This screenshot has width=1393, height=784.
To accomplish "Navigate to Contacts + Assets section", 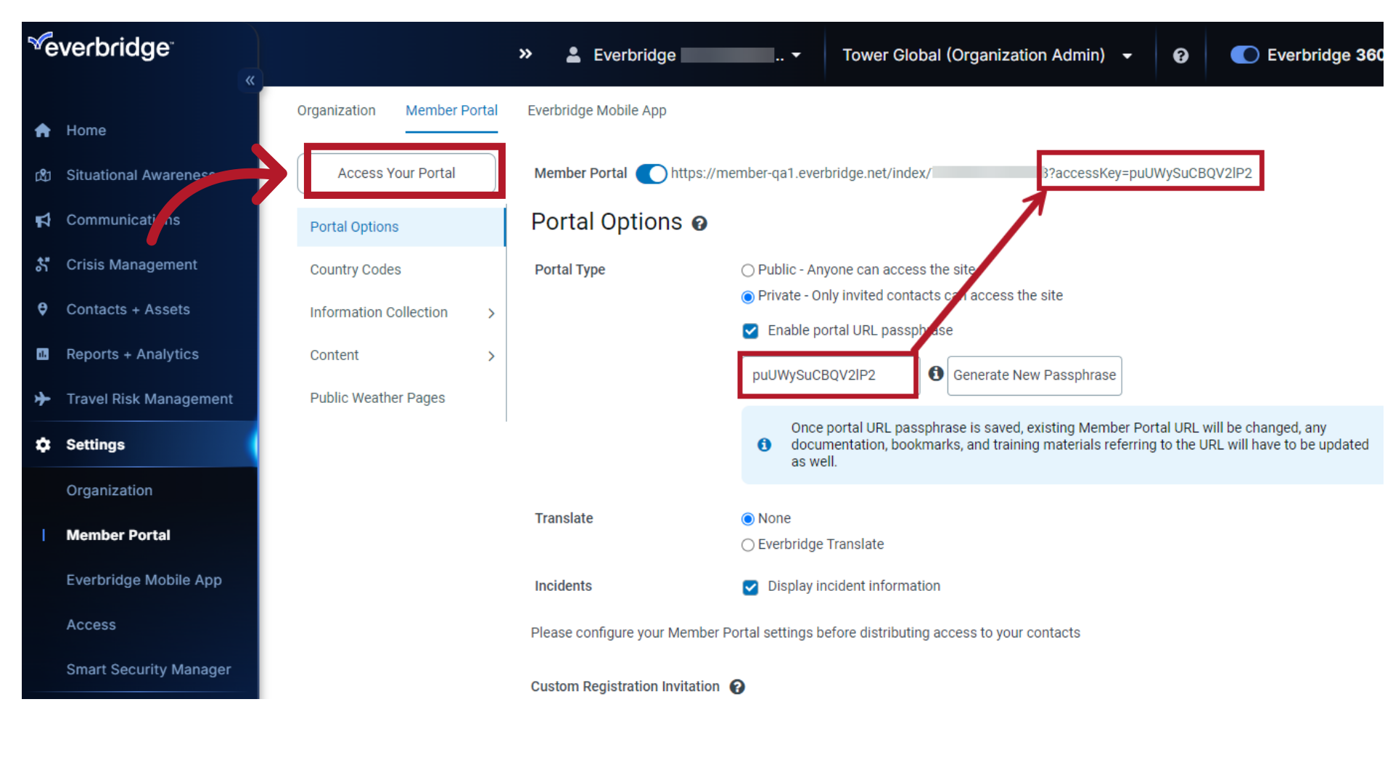I will point(127,309).
